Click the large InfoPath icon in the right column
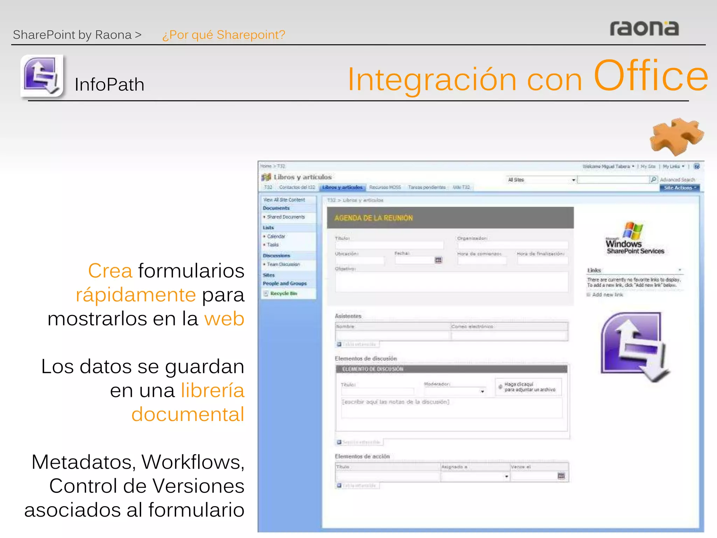 [x=635, y=346]
